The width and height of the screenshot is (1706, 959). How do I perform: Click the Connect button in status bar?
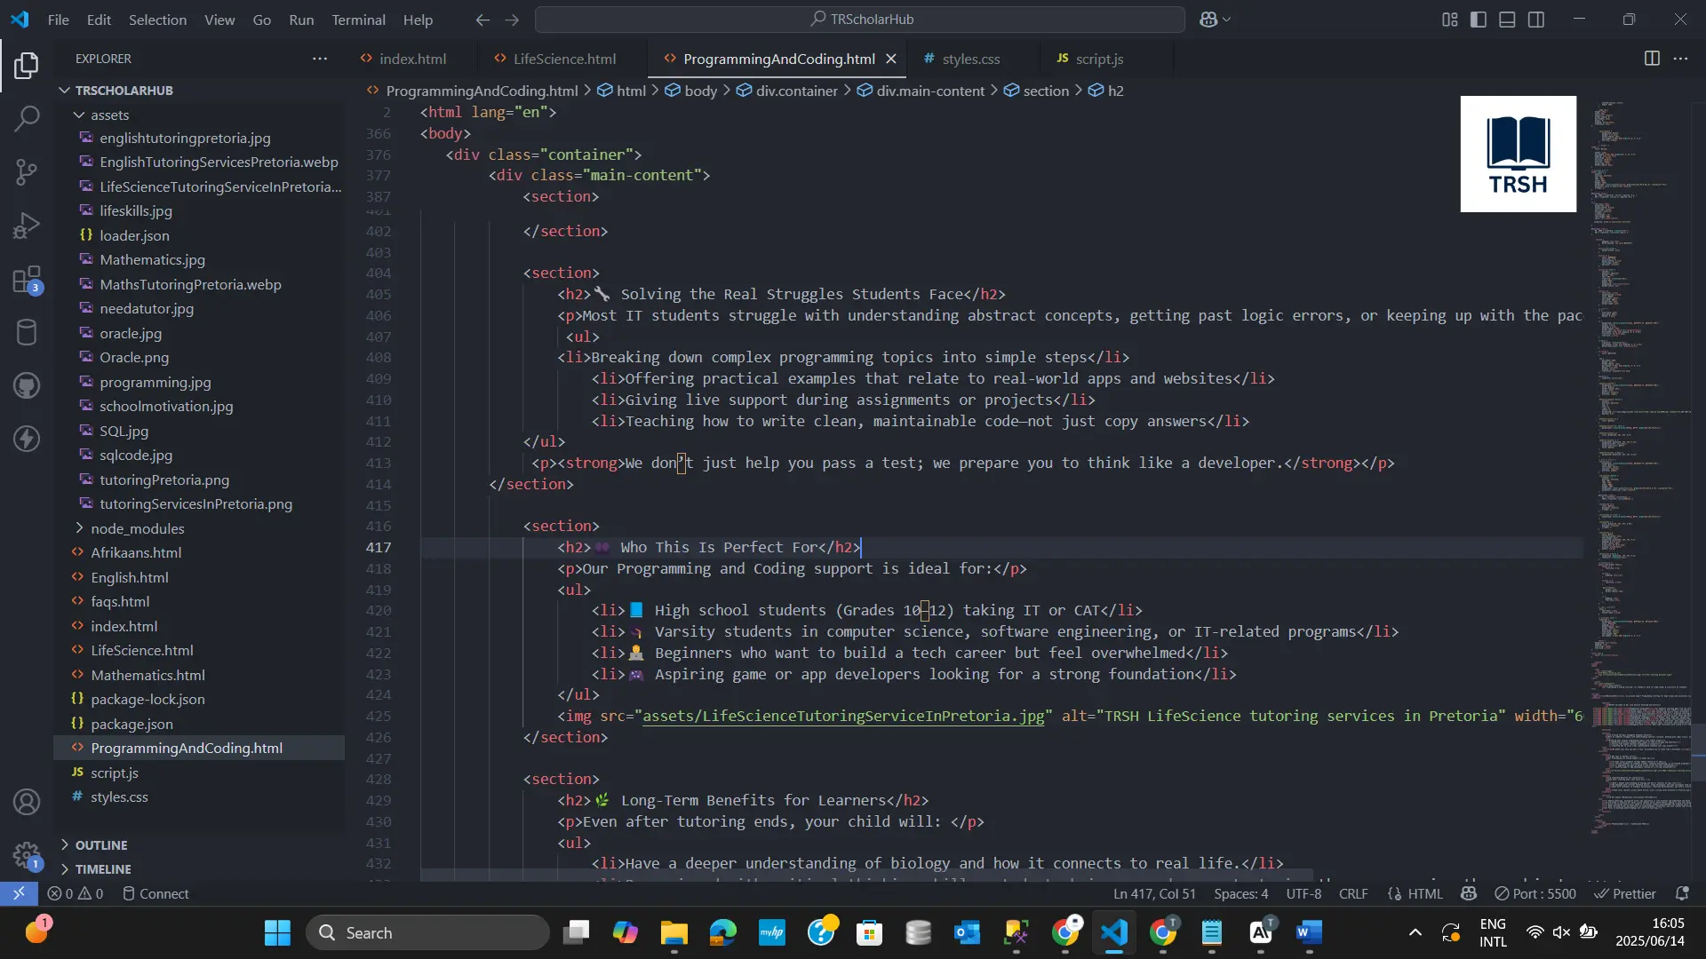[x=155, y=893]
